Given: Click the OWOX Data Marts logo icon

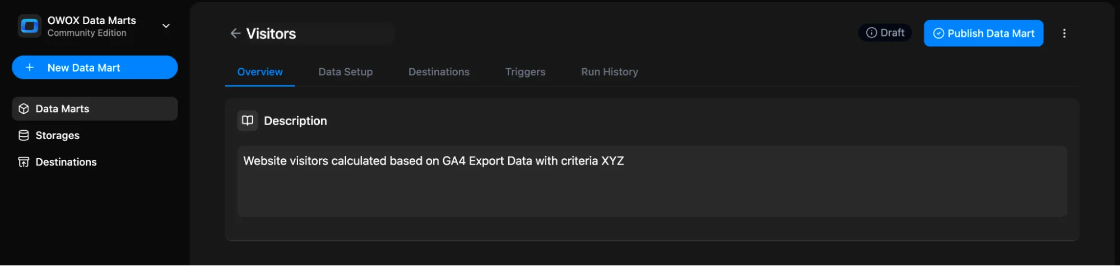Looking at the screenshot, I should (x=30, y=26).
